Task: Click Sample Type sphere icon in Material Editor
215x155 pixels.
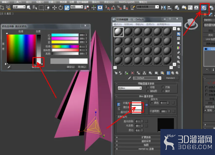Action: (x=178, y=29)
